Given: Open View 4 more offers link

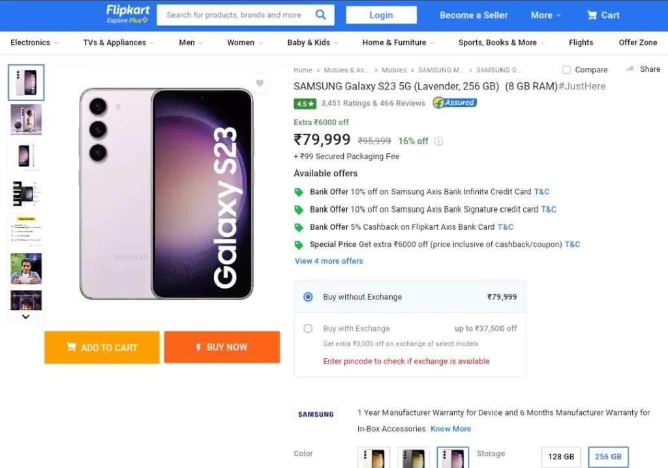Looking at the screenshot, I should (329, 261).
